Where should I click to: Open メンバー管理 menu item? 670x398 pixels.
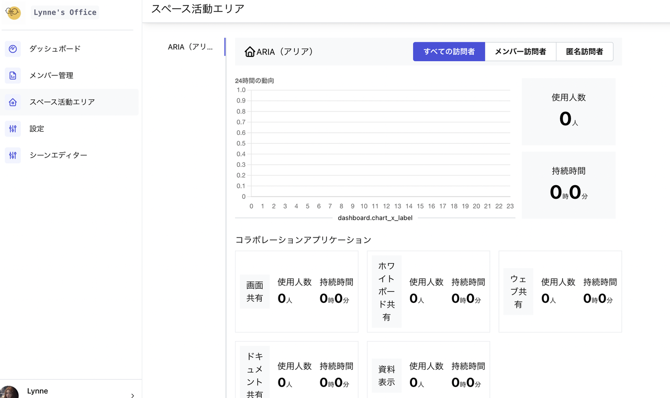(x=51, y=75)
